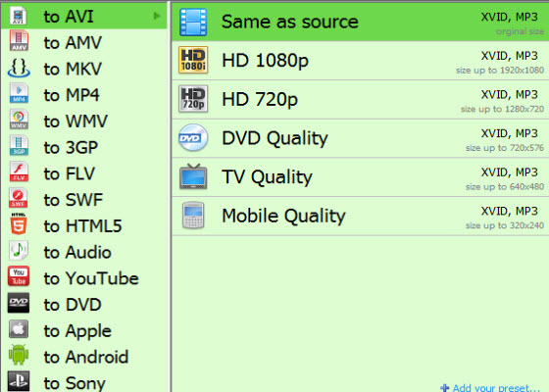
Task: Select the to WMV menu item
Action: tap(84, 122)
